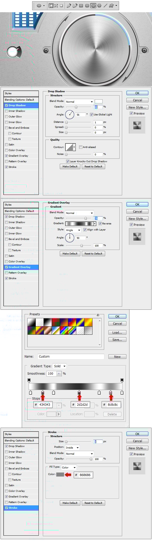
Task: Select the Freeform Pen tool
Action: tap(75, 6)
